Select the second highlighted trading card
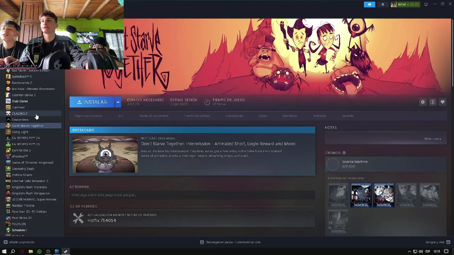 coord(383,195)
